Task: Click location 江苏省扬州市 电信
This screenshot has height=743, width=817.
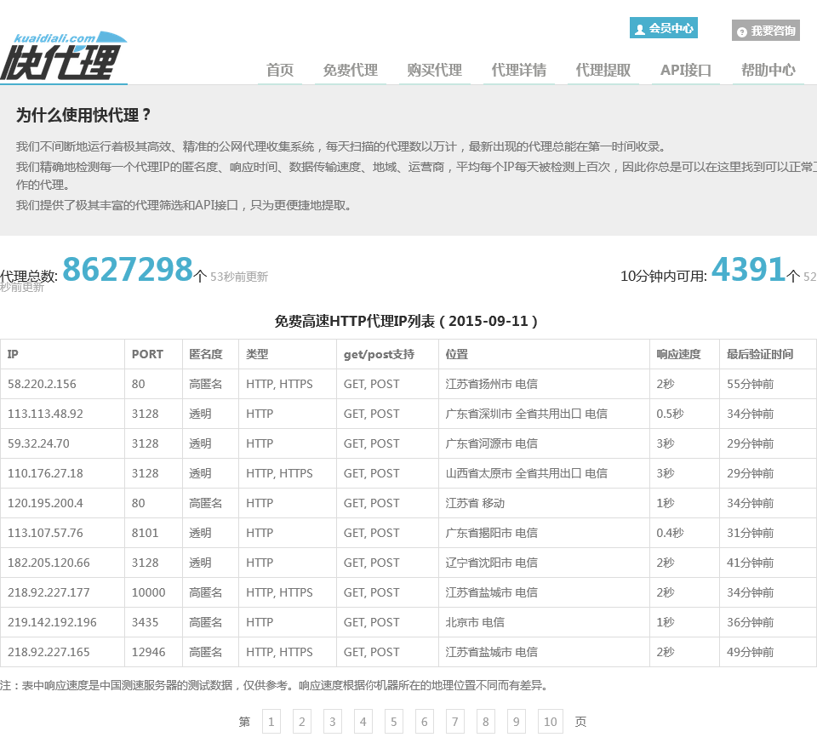Action: [491, 384]
